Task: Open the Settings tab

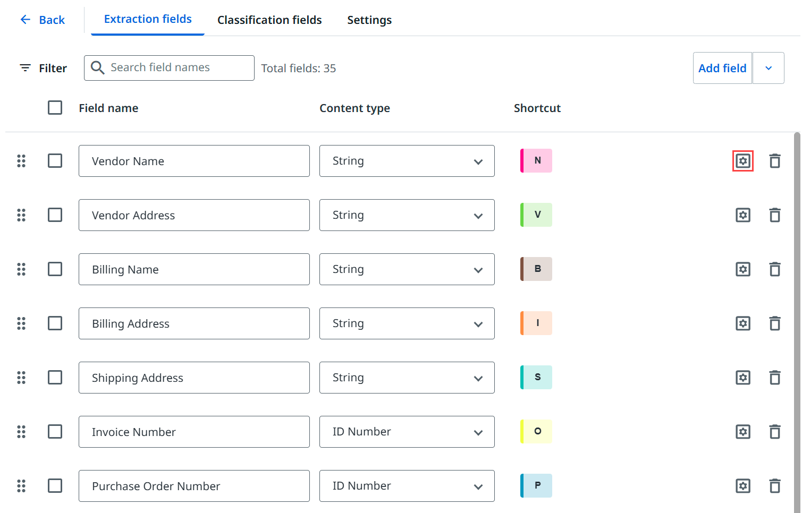Action: [x=369, y=20]
